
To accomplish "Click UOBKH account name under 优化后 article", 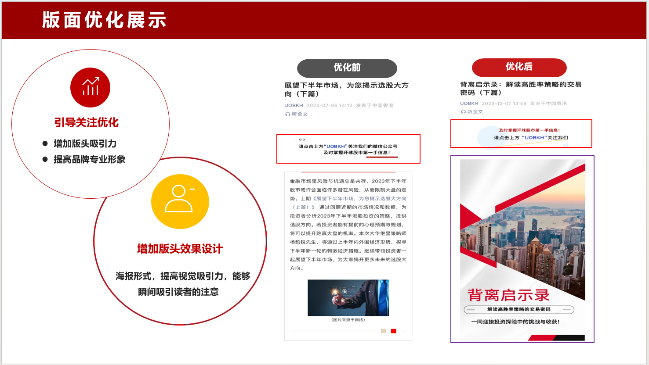I will click(469, 104).
